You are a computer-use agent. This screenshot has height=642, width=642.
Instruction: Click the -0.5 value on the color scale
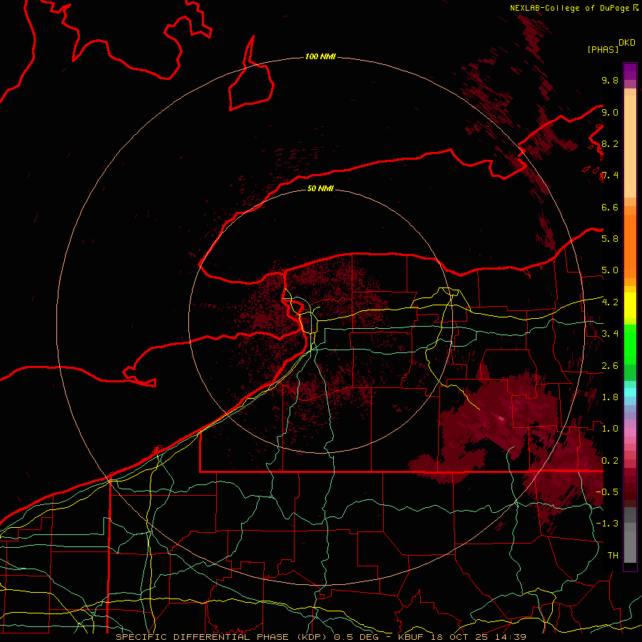pos(607,491)
